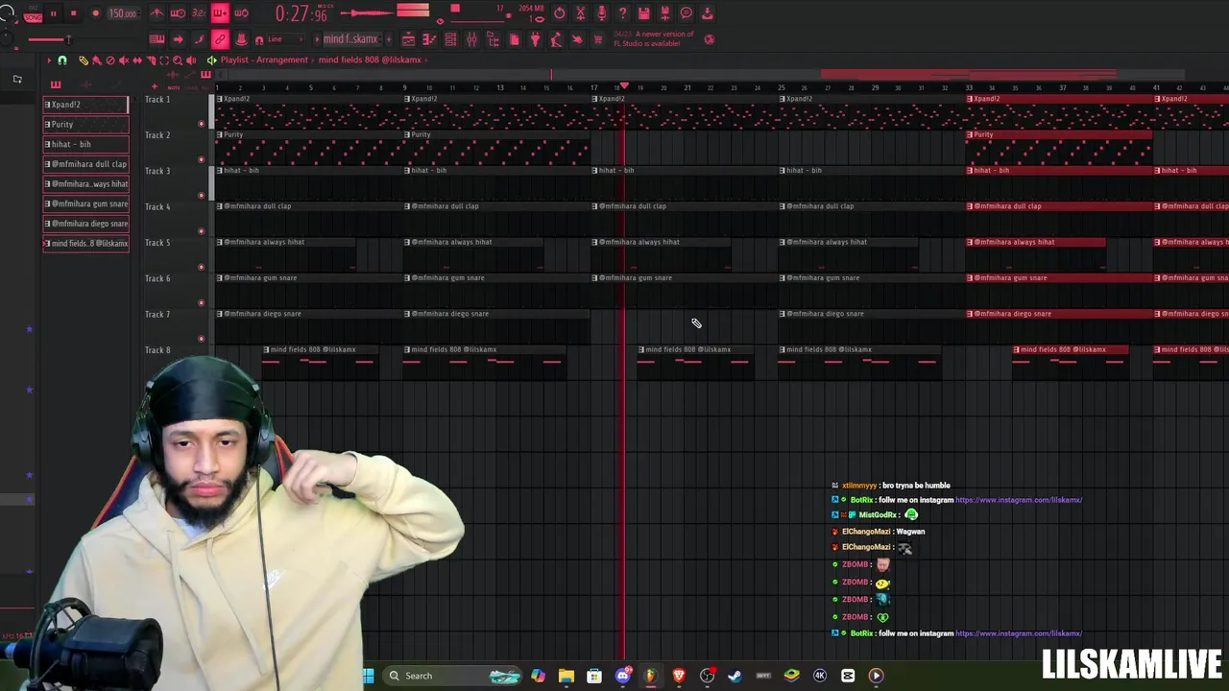The height and width of the screenshot is (691, 1229).
Task: Open Discord from taskbar
Action: [x=622, y=676]
